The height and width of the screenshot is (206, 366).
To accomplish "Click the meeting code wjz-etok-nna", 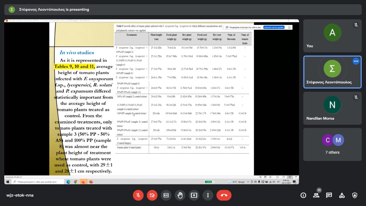I will [20, 195].
